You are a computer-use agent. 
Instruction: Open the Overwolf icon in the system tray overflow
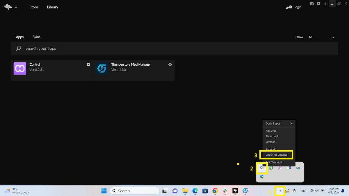261,168
